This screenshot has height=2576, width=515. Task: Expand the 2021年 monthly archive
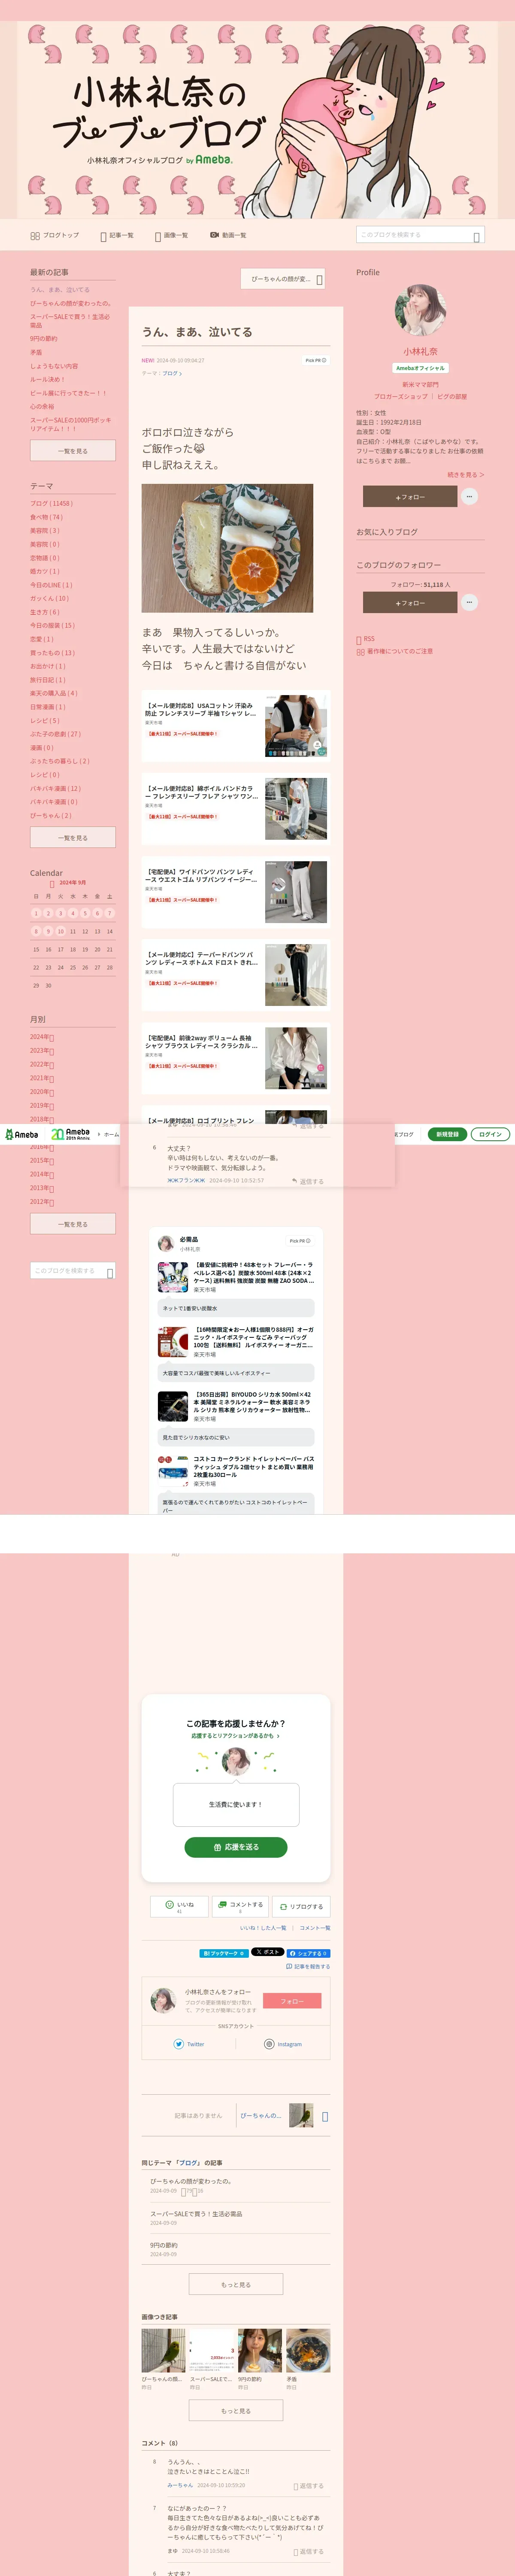(42, 1078)
